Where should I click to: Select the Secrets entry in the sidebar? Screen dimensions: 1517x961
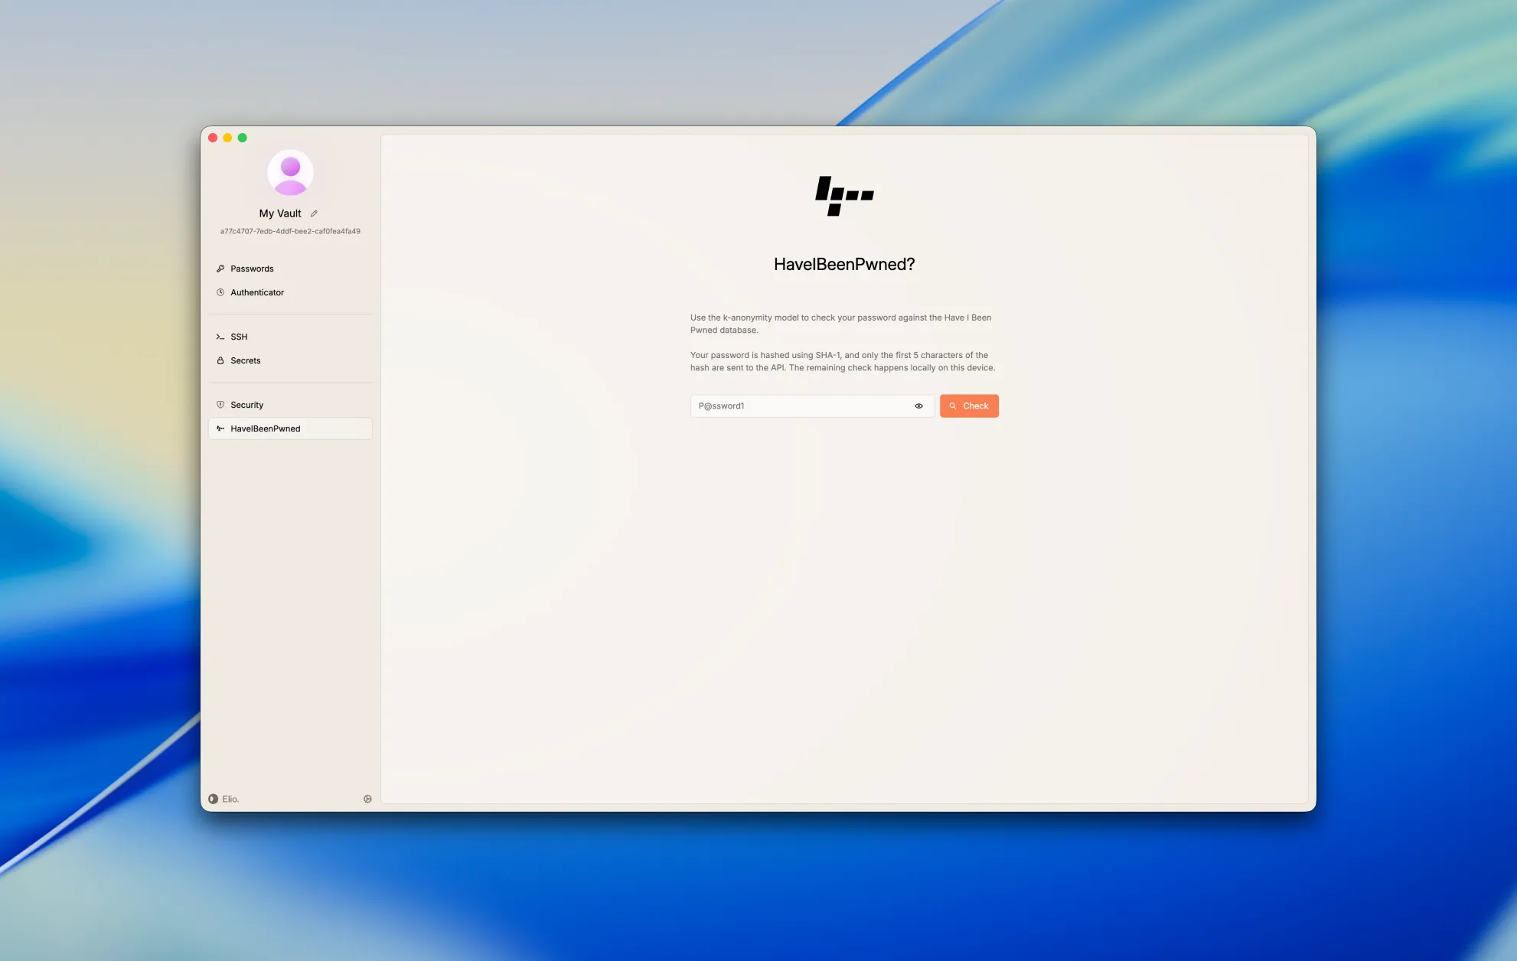click(245, 360)
